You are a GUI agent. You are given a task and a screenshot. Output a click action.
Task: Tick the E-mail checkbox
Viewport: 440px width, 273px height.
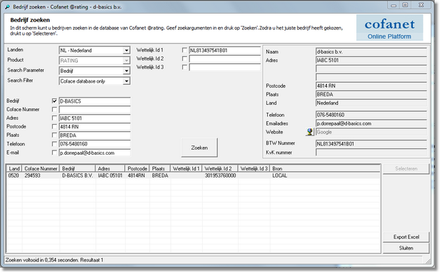pyautogui.click(x=54, y=153)
